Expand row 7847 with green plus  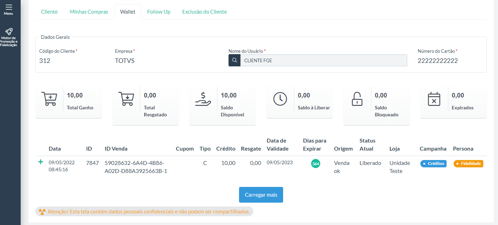click(x=41, y=162)
